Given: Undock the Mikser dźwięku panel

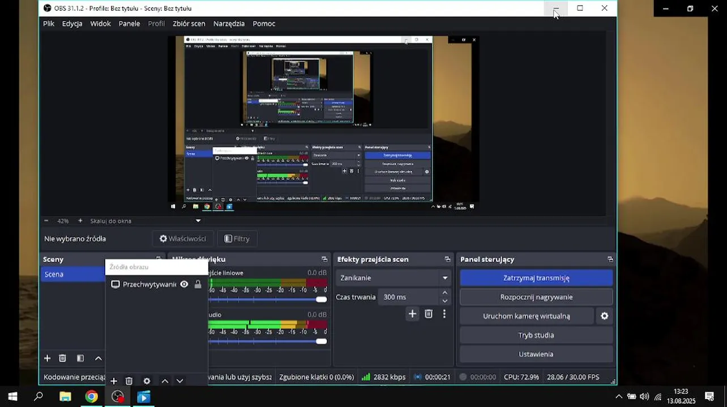Looking at the screenshot, I should pyautogui.click(x=324, y=259).
